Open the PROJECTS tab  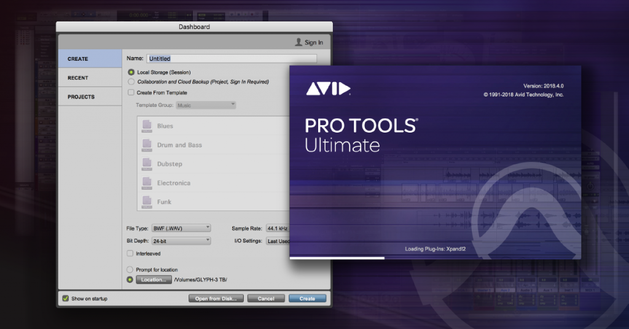(x=81, y=97)
